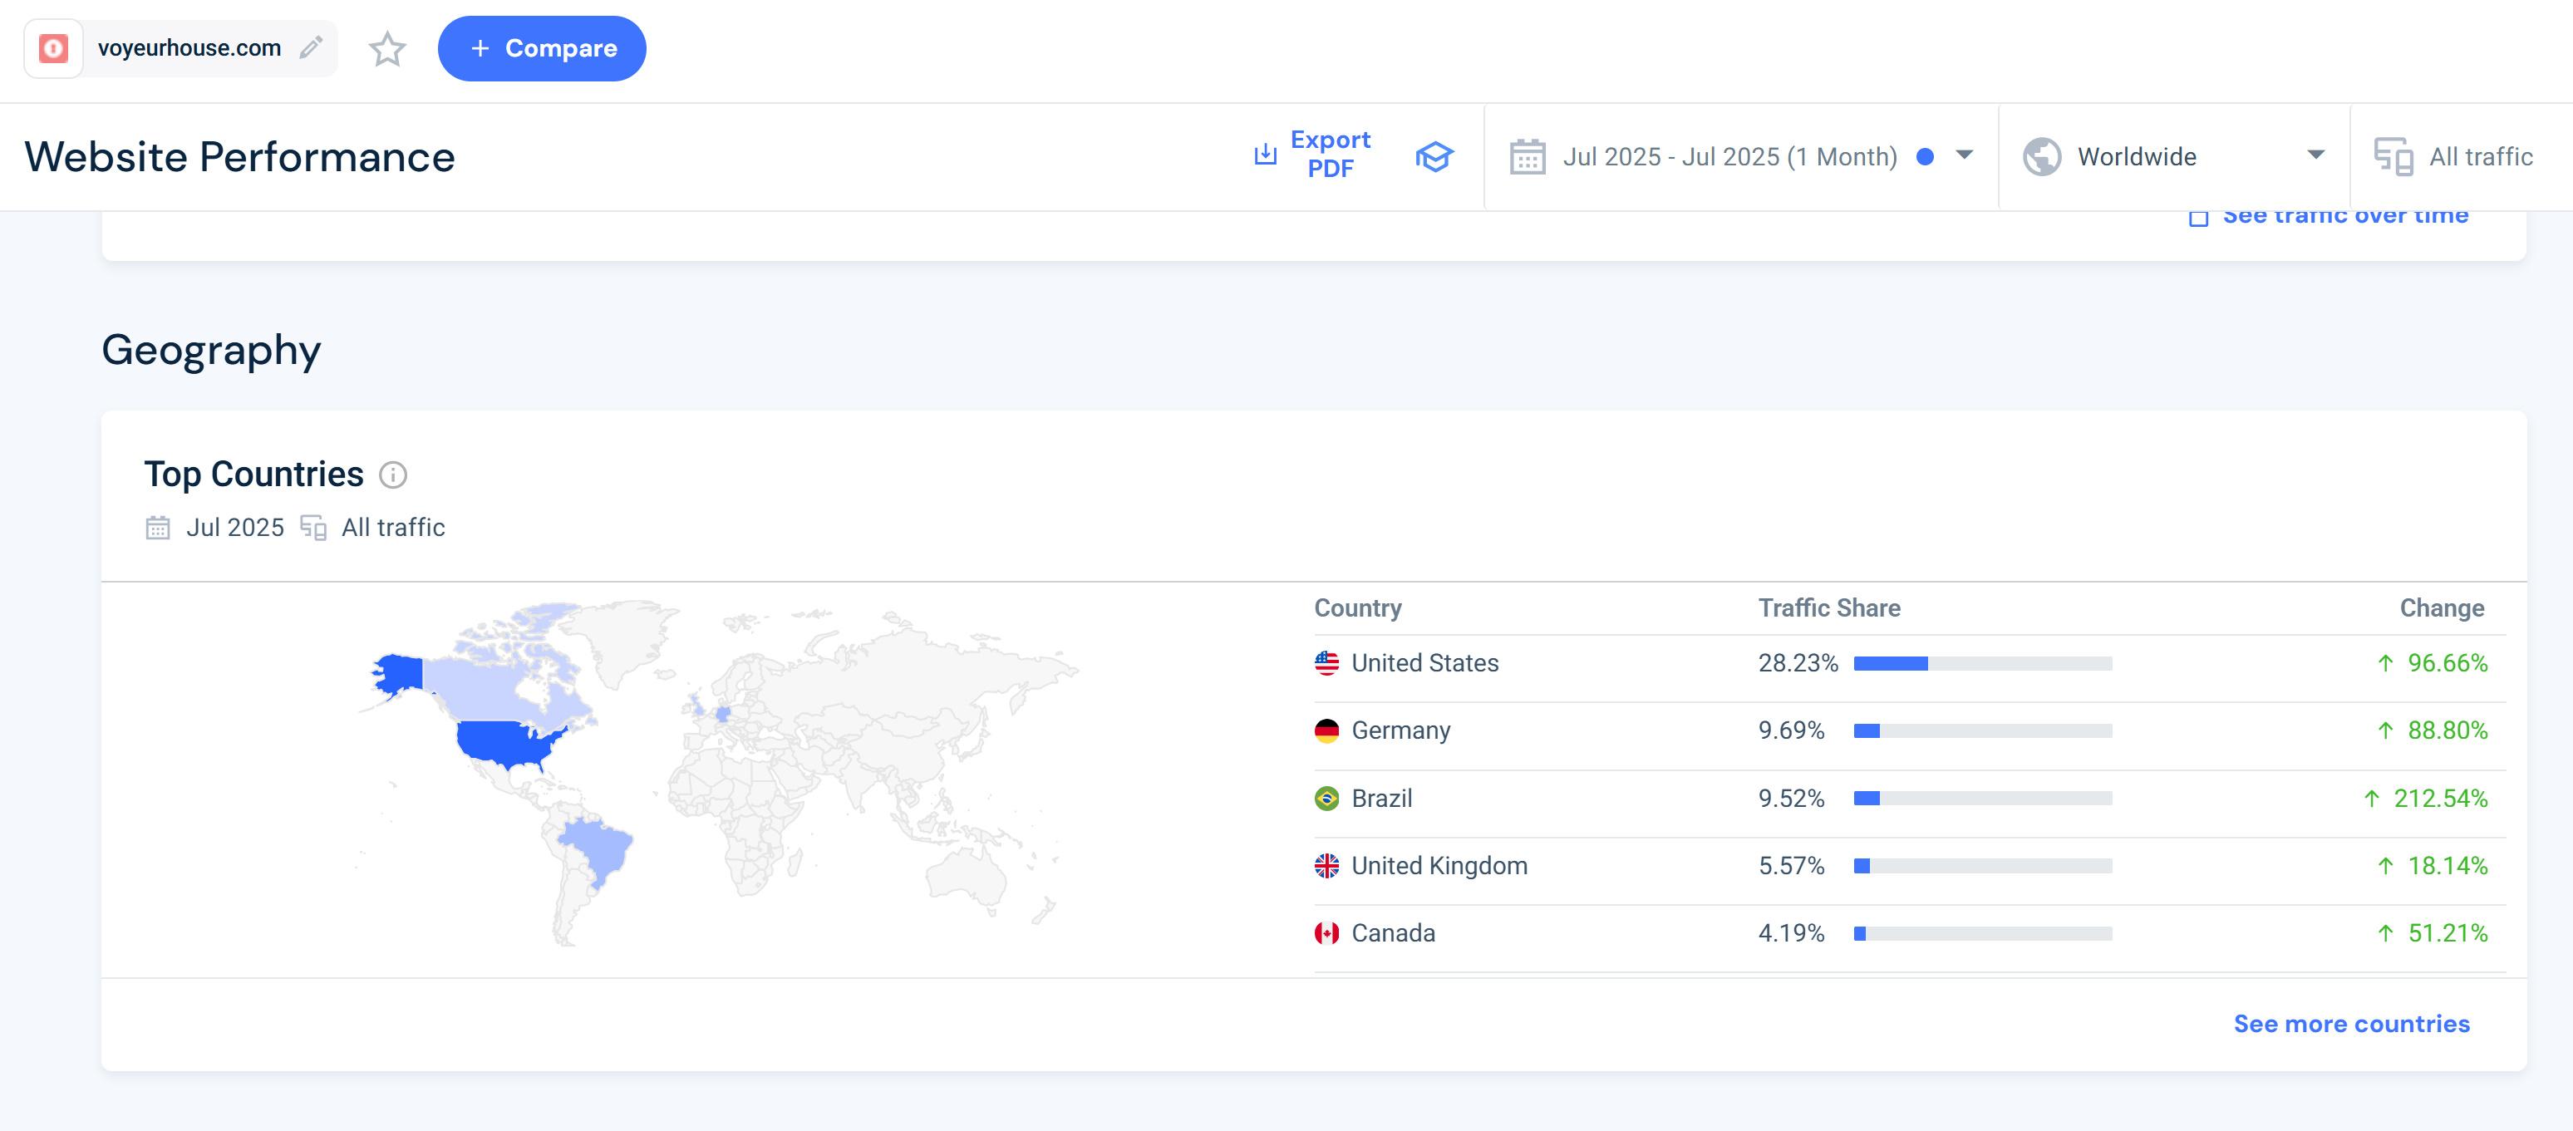The width and height of the screenshot is (2573, 1131).
Task: Select the Brazil row in country table
Action: [x=1380, y=799]
